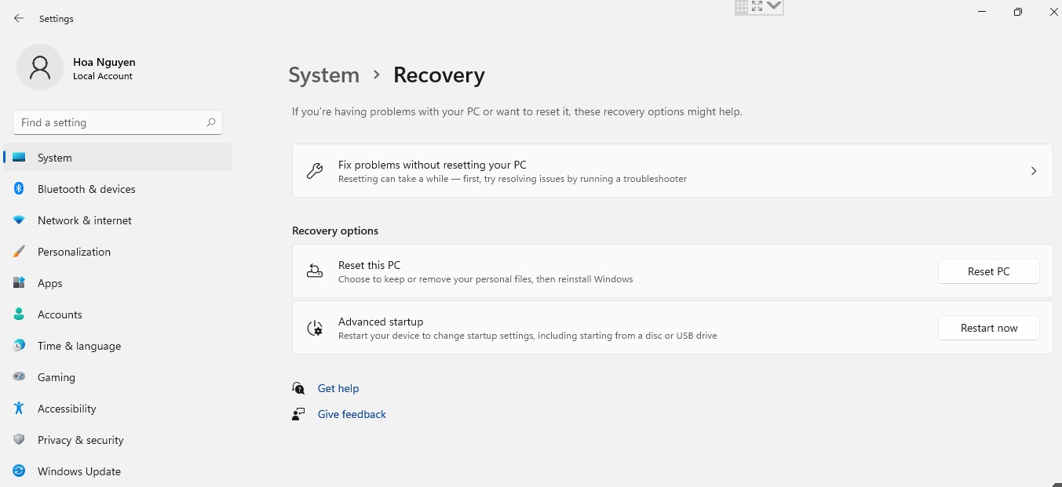The image size is (1062, 487).
Task: Open the remote toolbar dropdown chevron
Action: [x=774, y=6]
